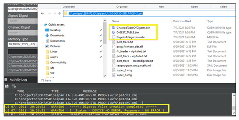Click the Activity Log document icon
239x120 pixels.
pos(6,80)
